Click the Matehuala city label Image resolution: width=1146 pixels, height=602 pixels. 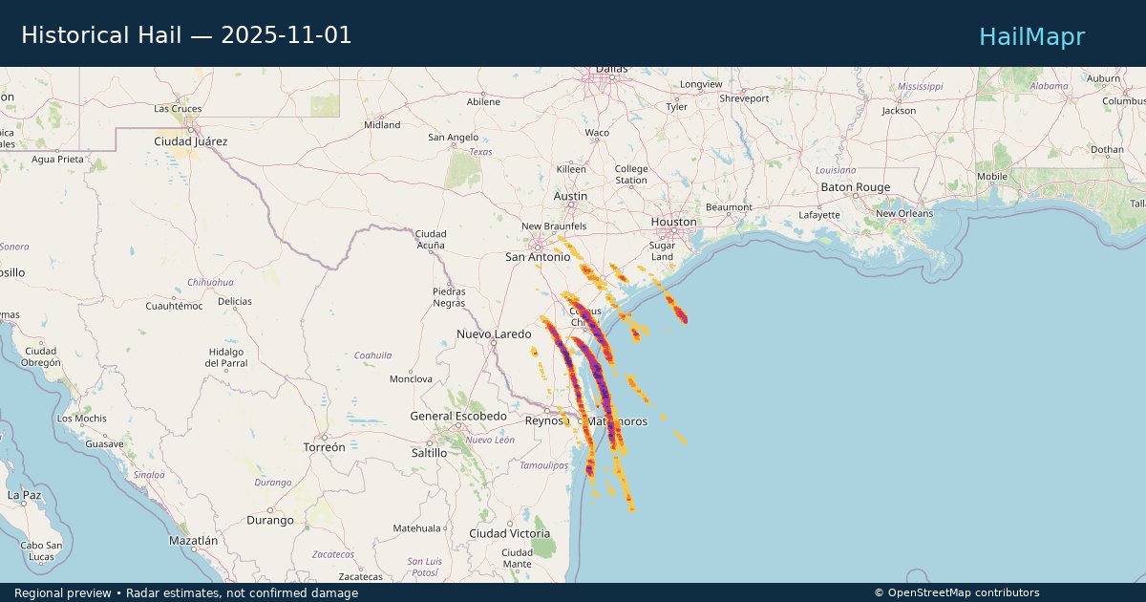[x=417, y=527]
